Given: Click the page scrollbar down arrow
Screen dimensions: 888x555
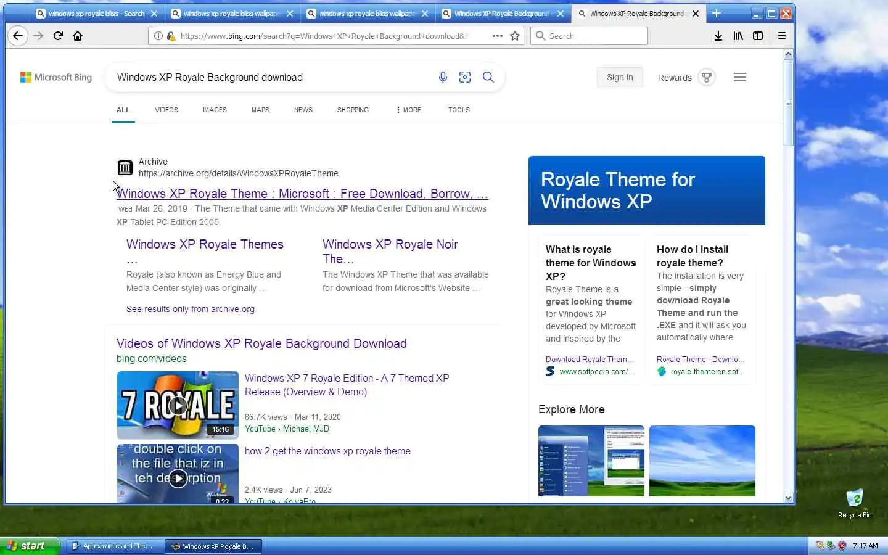Looking at the screenshot, I should pyautogui.click(x=788, y=498).
